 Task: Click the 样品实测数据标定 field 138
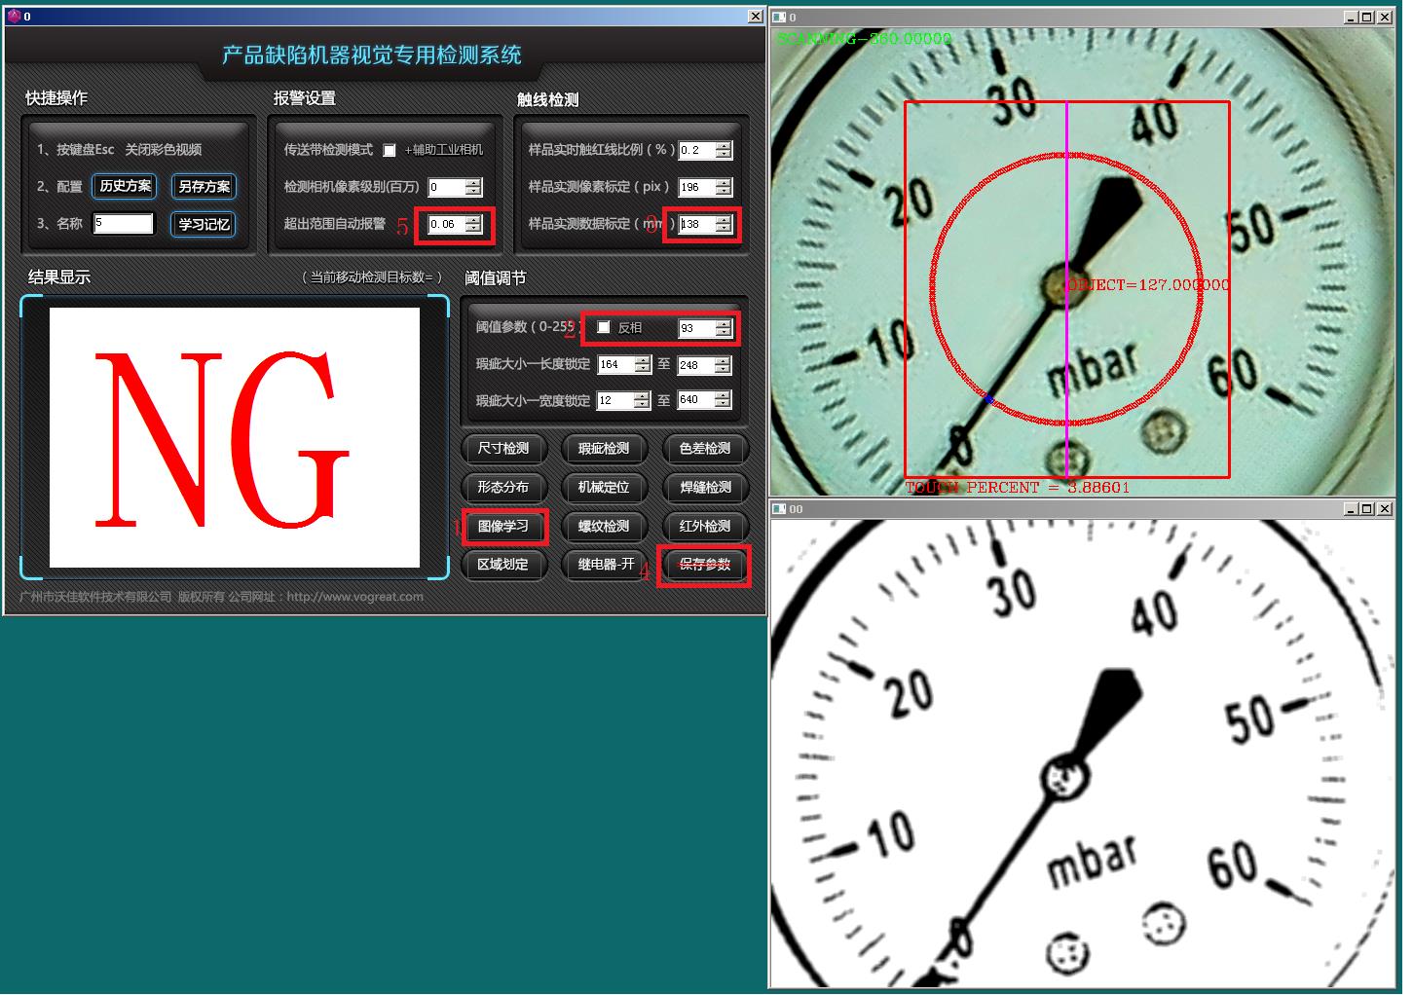[697, 224]
